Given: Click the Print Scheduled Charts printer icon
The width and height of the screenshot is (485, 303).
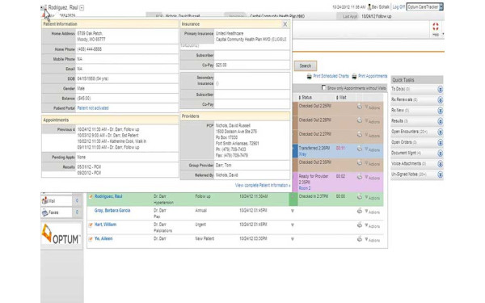Looking at the screenshot, I should click(309, 77).
